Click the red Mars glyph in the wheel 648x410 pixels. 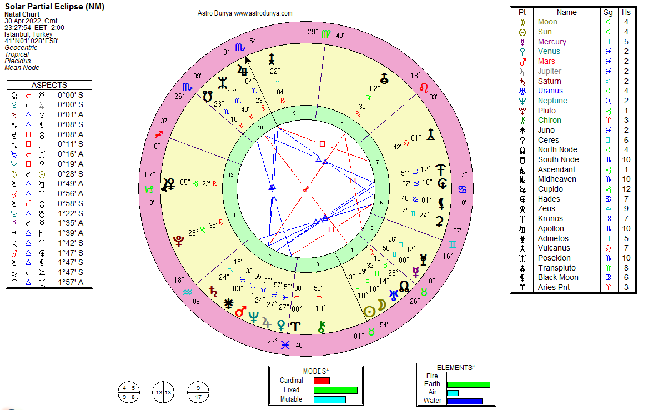(240, 312)
